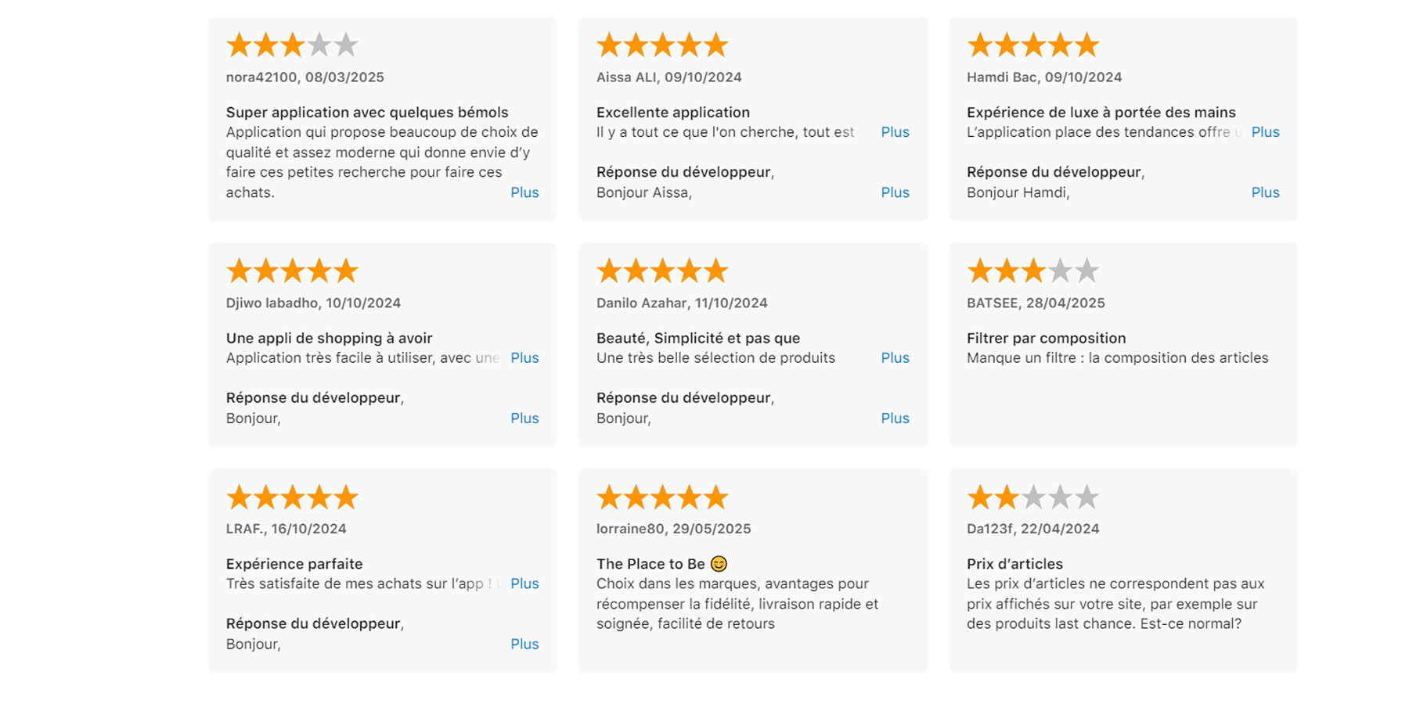Image resolution: width=1409 pixels, height=704 pixels.
Task: Expand the developer response to Aissa with Plus
Action: pyautogui.click(x=895, y=192)
